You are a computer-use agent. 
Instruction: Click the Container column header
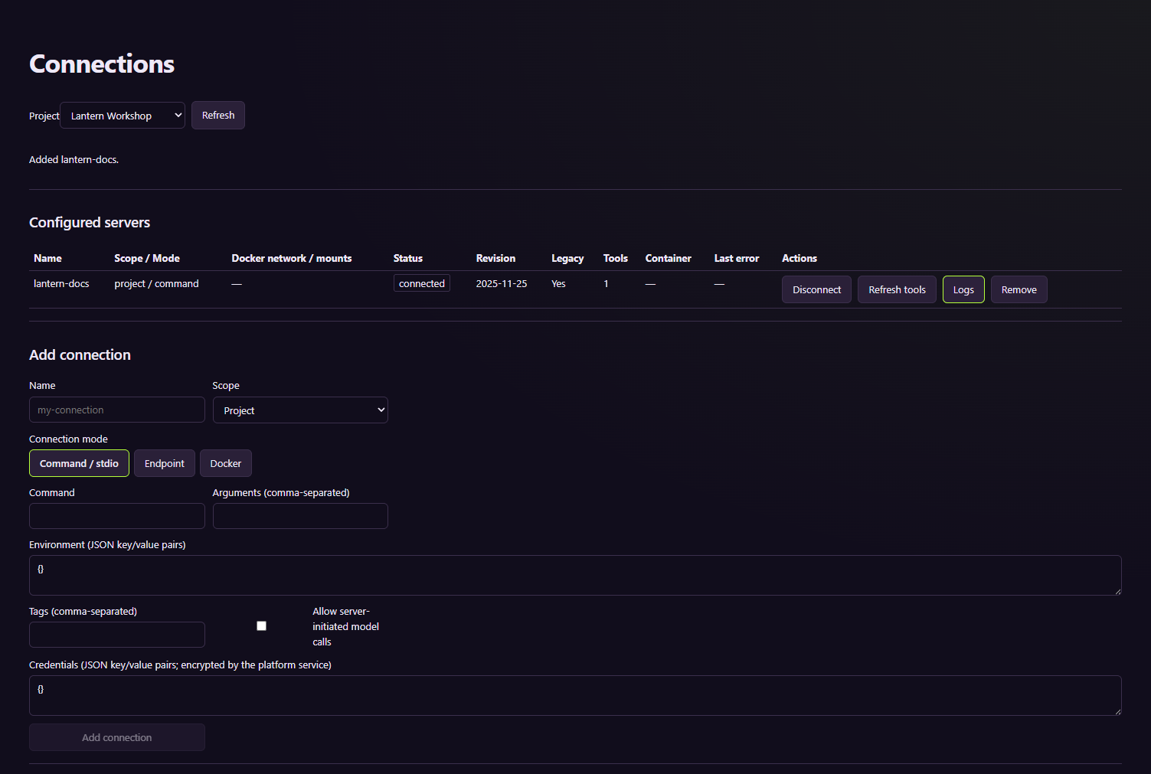668,258
